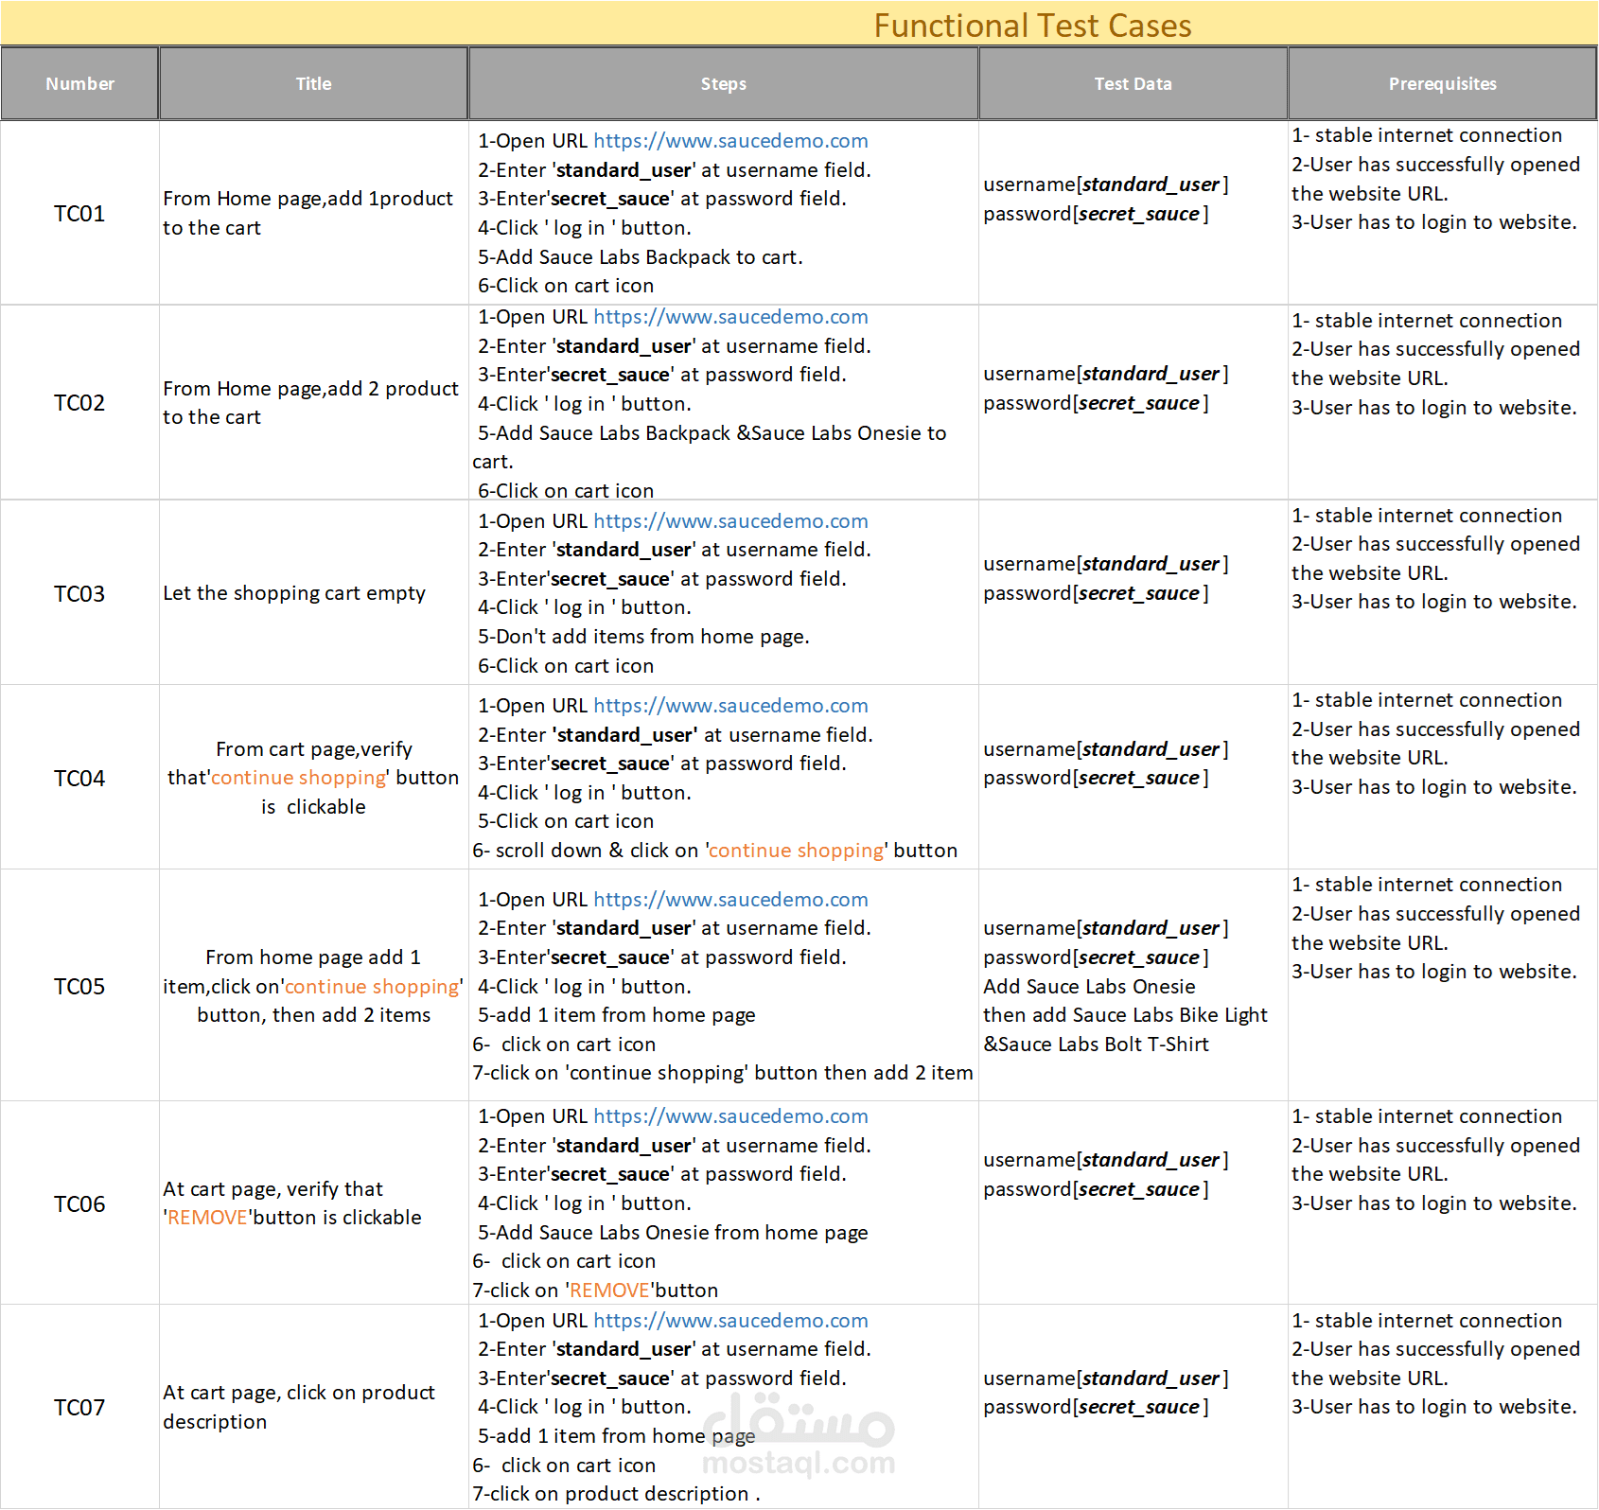
Task: Select TC07 test data password secret_sauce
Action: coord(1096,1407)
